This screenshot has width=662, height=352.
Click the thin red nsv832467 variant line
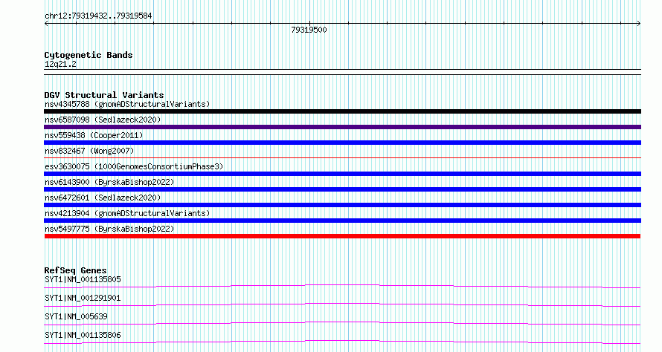point(342,157)
